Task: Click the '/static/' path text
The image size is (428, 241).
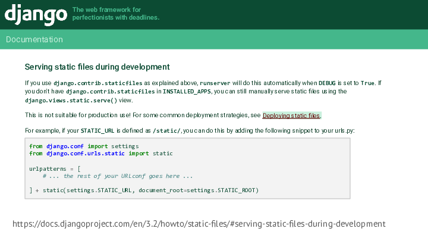Action: 166,130
